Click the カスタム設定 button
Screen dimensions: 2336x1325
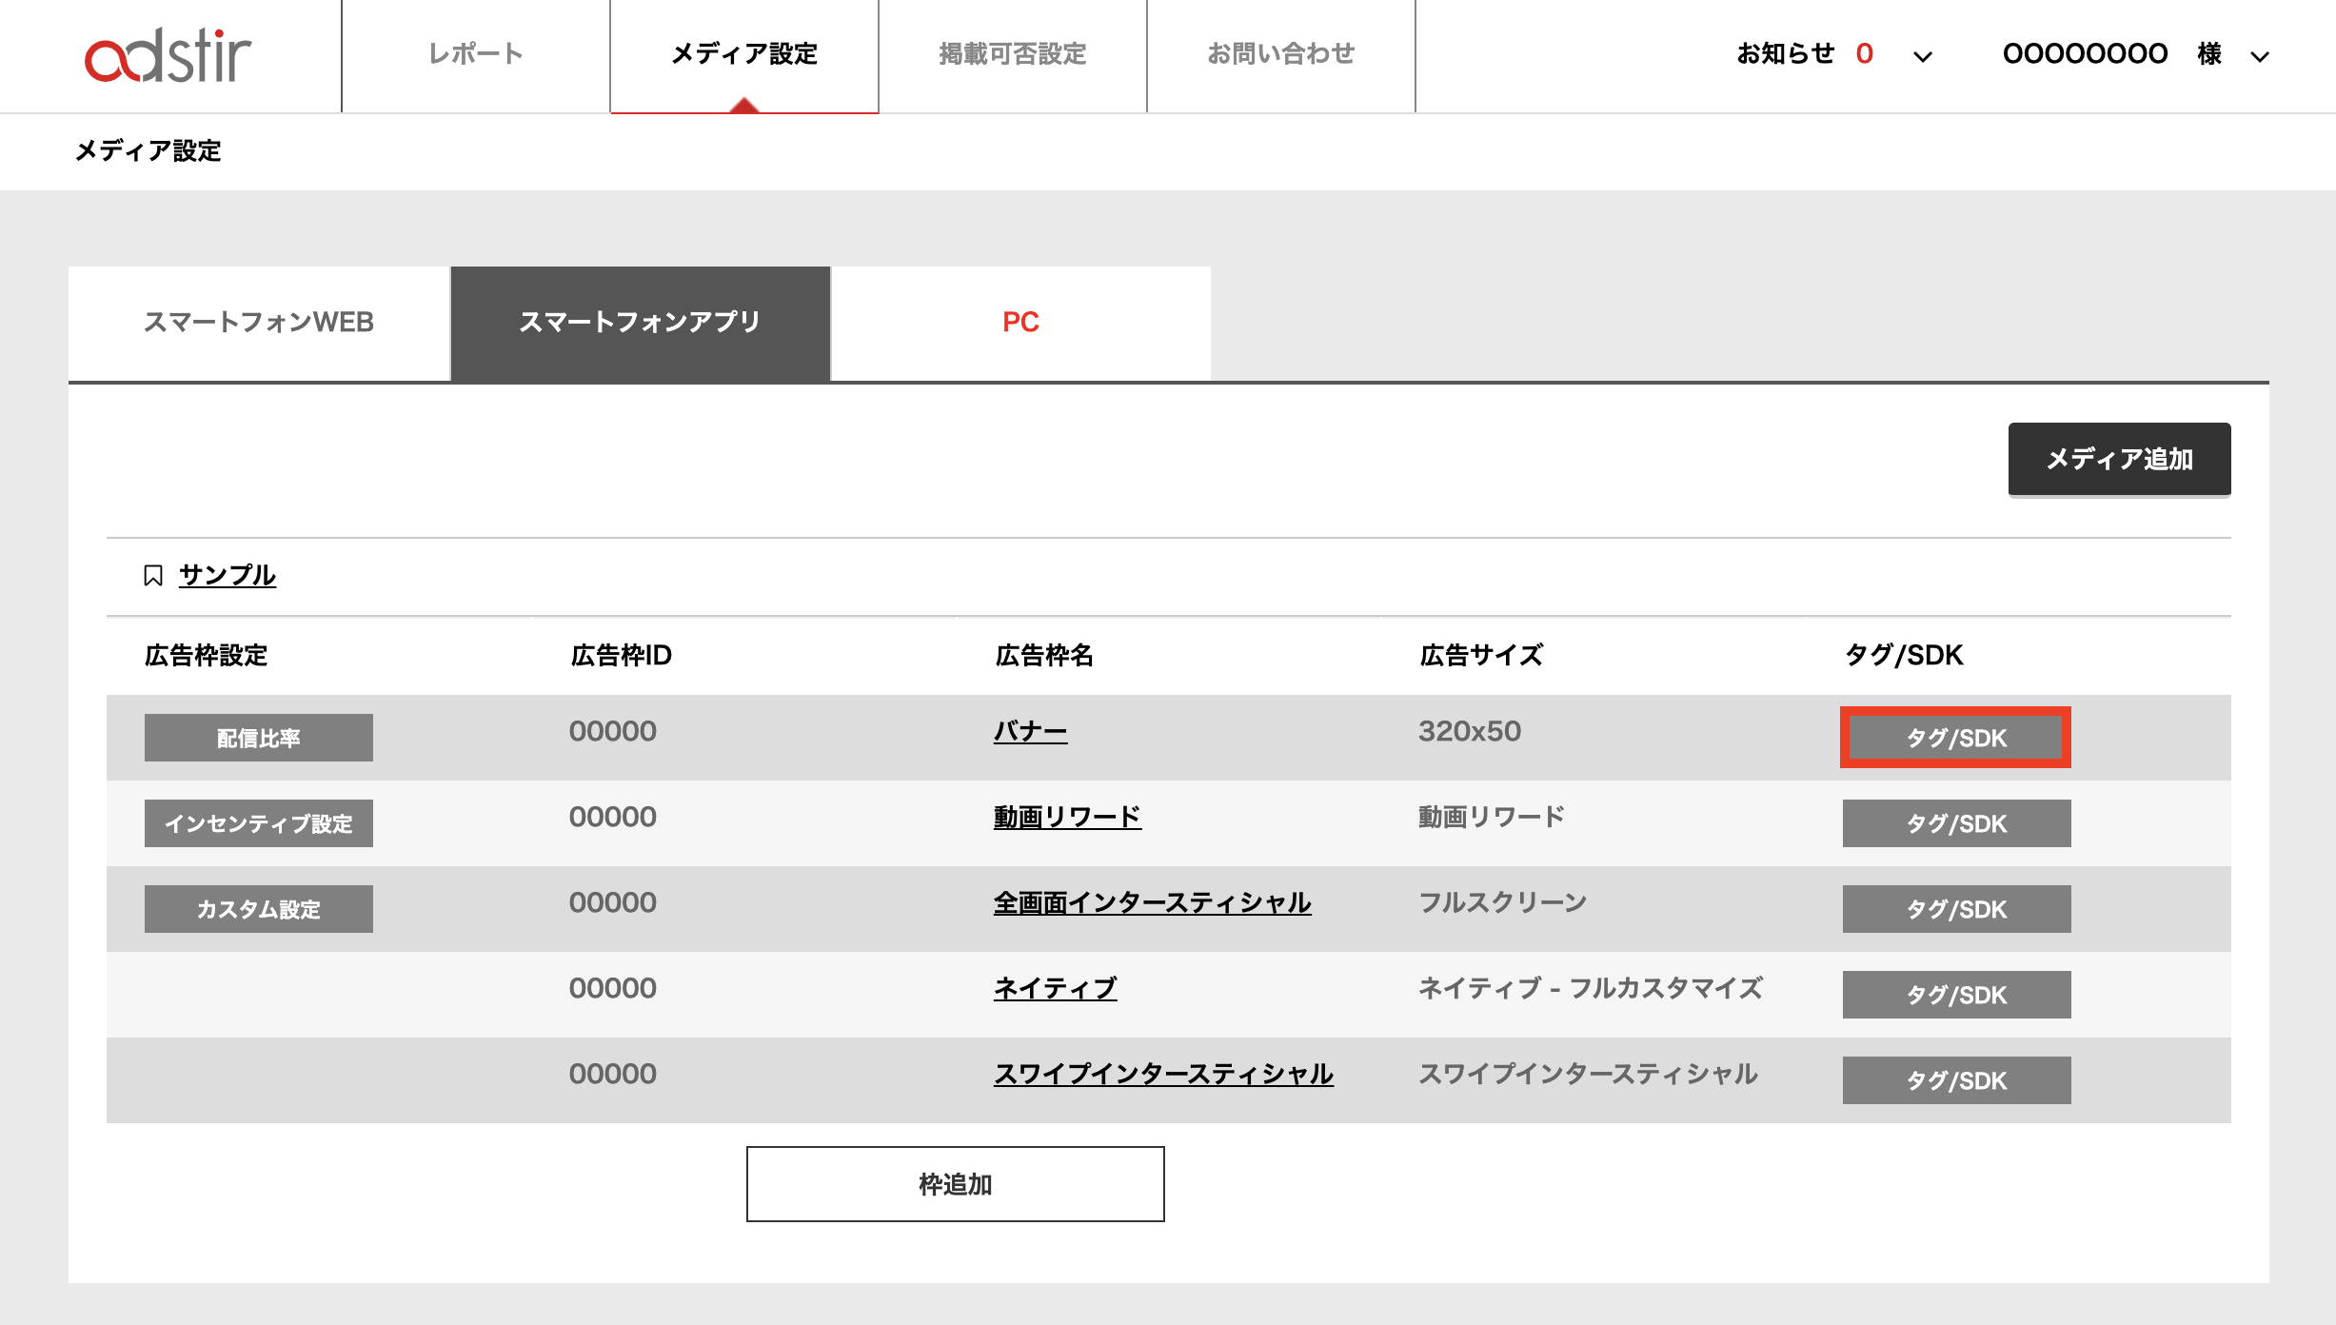click(259, 909)
